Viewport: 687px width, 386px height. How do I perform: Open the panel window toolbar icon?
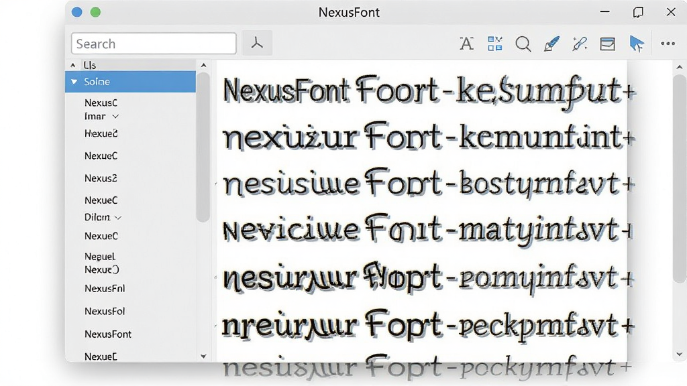tap(607, 44)
